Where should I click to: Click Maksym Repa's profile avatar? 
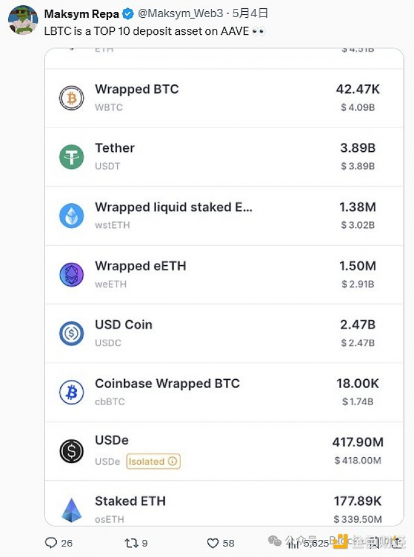coord(23,20)
